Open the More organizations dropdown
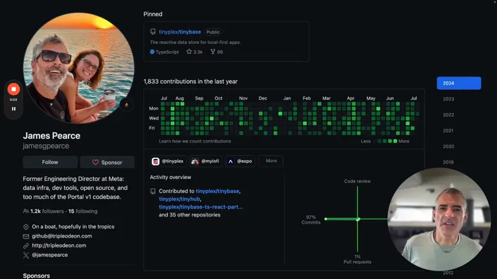Image resolution: width=497 pixels, height=279 pixels. [x=271, y=161]
